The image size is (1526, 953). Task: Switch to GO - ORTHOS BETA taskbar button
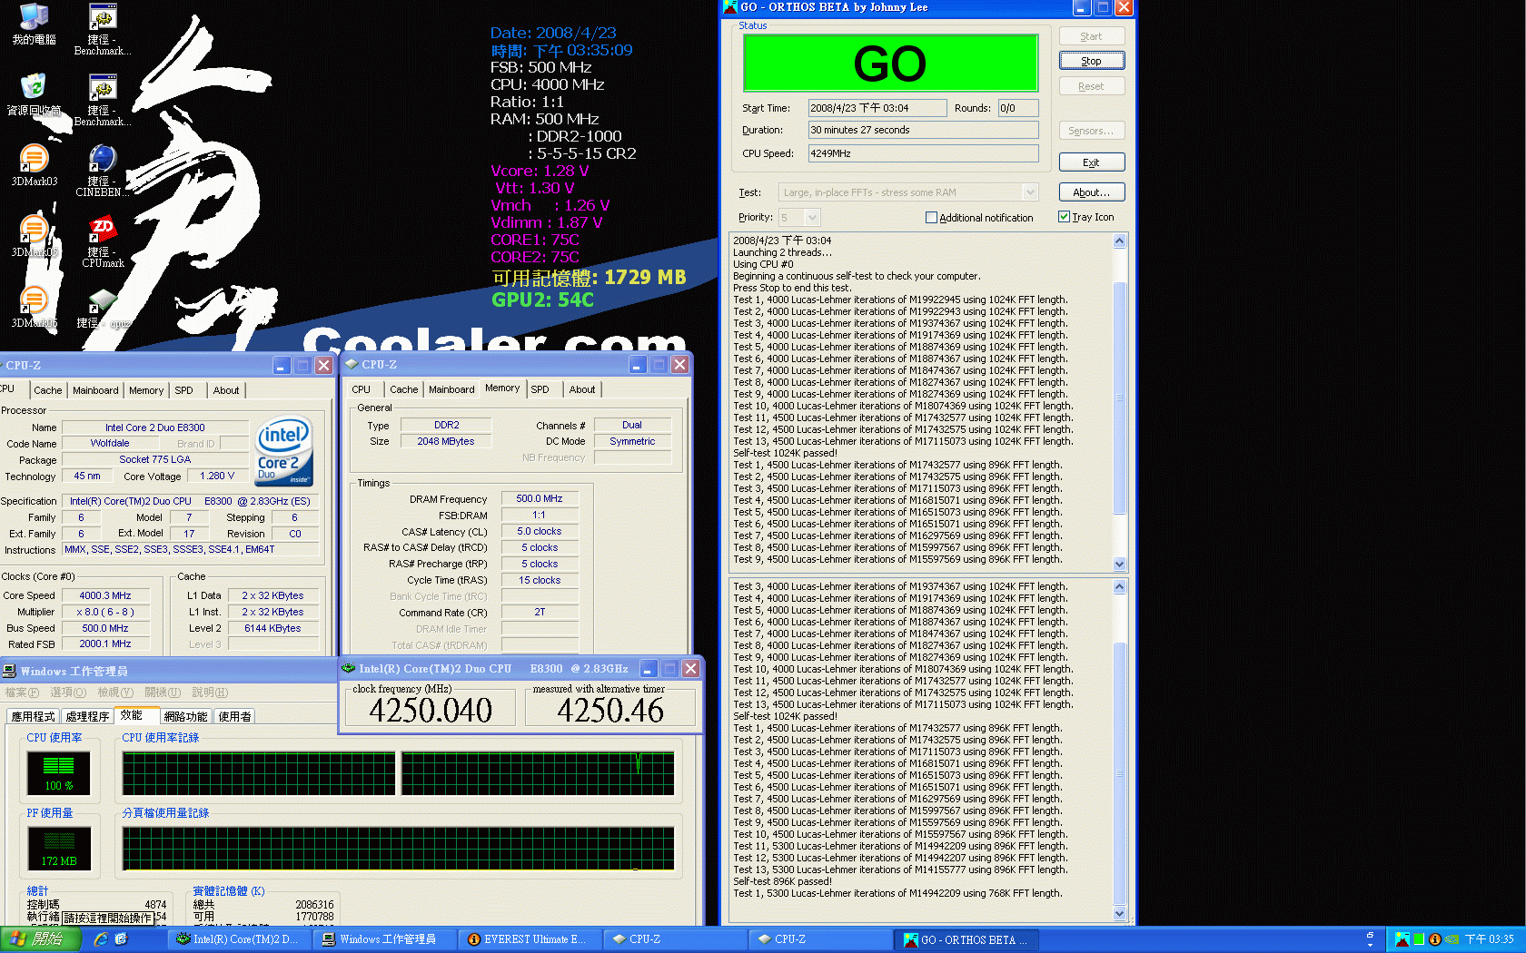[966, 939]
